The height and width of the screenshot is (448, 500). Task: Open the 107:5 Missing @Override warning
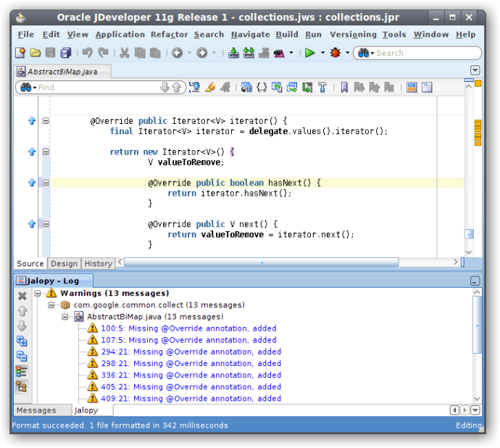(x=189, y=340)
